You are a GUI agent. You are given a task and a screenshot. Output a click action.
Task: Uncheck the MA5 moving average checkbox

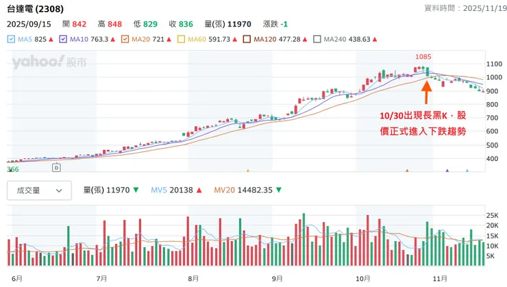11,39
